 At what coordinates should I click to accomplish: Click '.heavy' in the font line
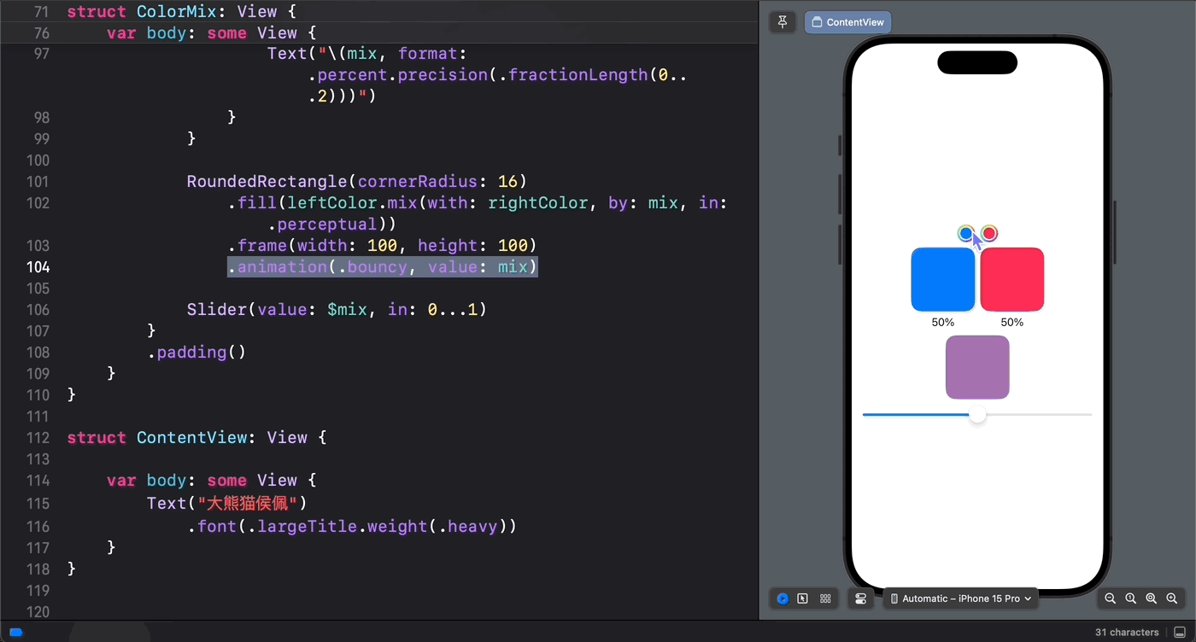pos(467,527)
